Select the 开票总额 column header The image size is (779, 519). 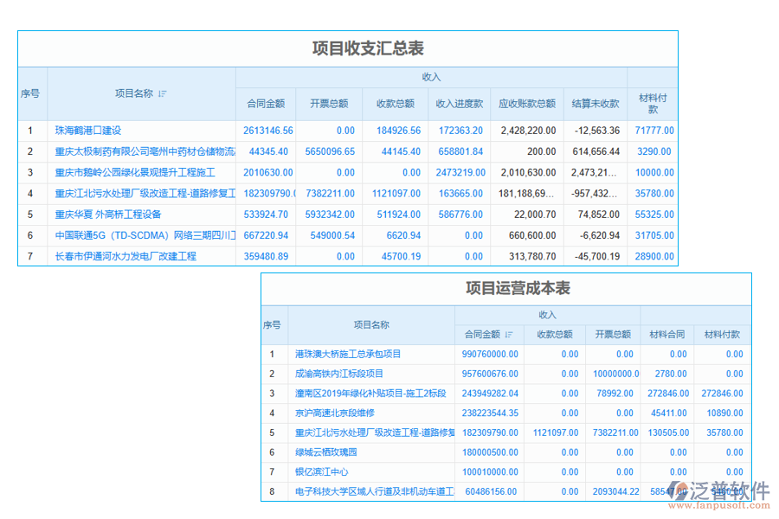(x=330, y=104)
